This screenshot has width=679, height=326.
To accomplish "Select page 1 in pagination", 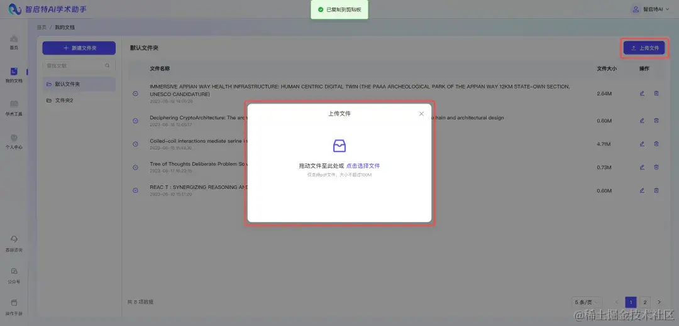I will coord(631,302).
